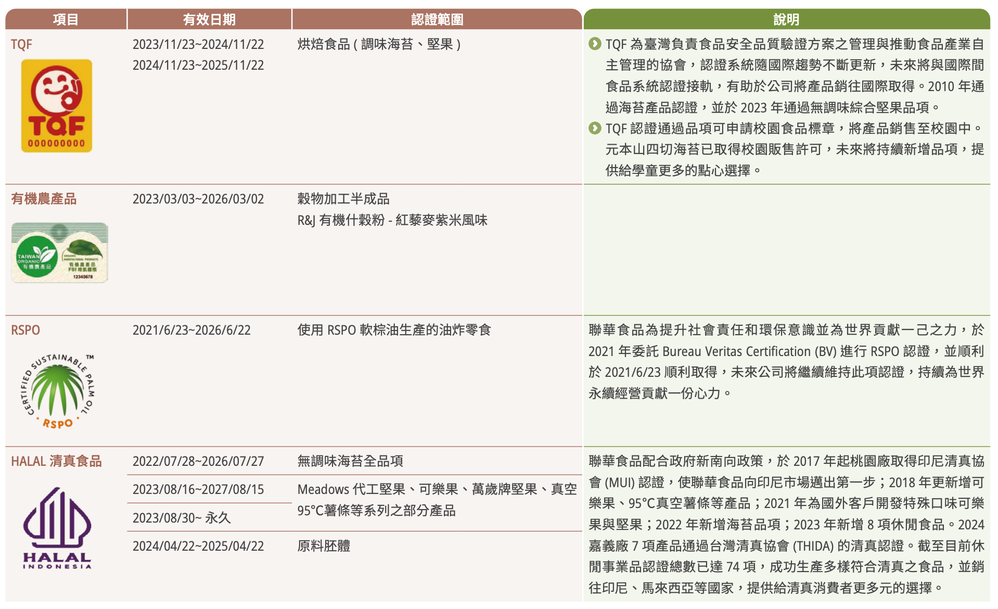The width and height of the screenshot is (998, 609).
Task: Click the 原料胚體 scope cell
Action: 324,546
